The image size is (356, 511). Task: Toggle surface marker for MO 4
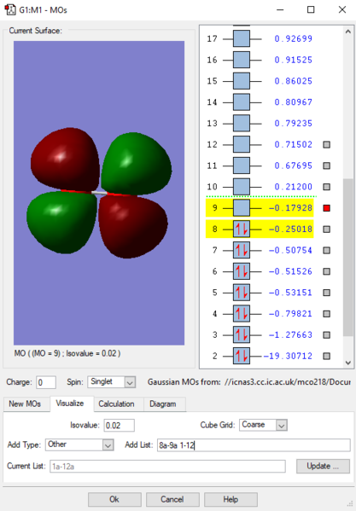click(x=326, y=313)
